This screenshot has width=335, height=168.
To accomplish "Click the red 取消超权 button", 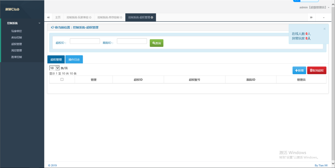I will [316, 70].
